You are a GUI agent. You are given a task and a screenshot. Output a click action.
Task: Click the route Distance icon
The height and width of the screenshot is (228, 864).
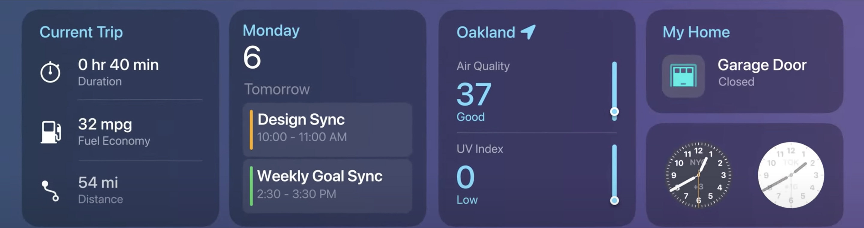pyautogui.click(x=50, y=191)
